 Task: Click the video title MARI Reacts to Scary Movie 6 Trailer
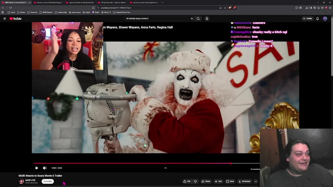pos(40,176)
